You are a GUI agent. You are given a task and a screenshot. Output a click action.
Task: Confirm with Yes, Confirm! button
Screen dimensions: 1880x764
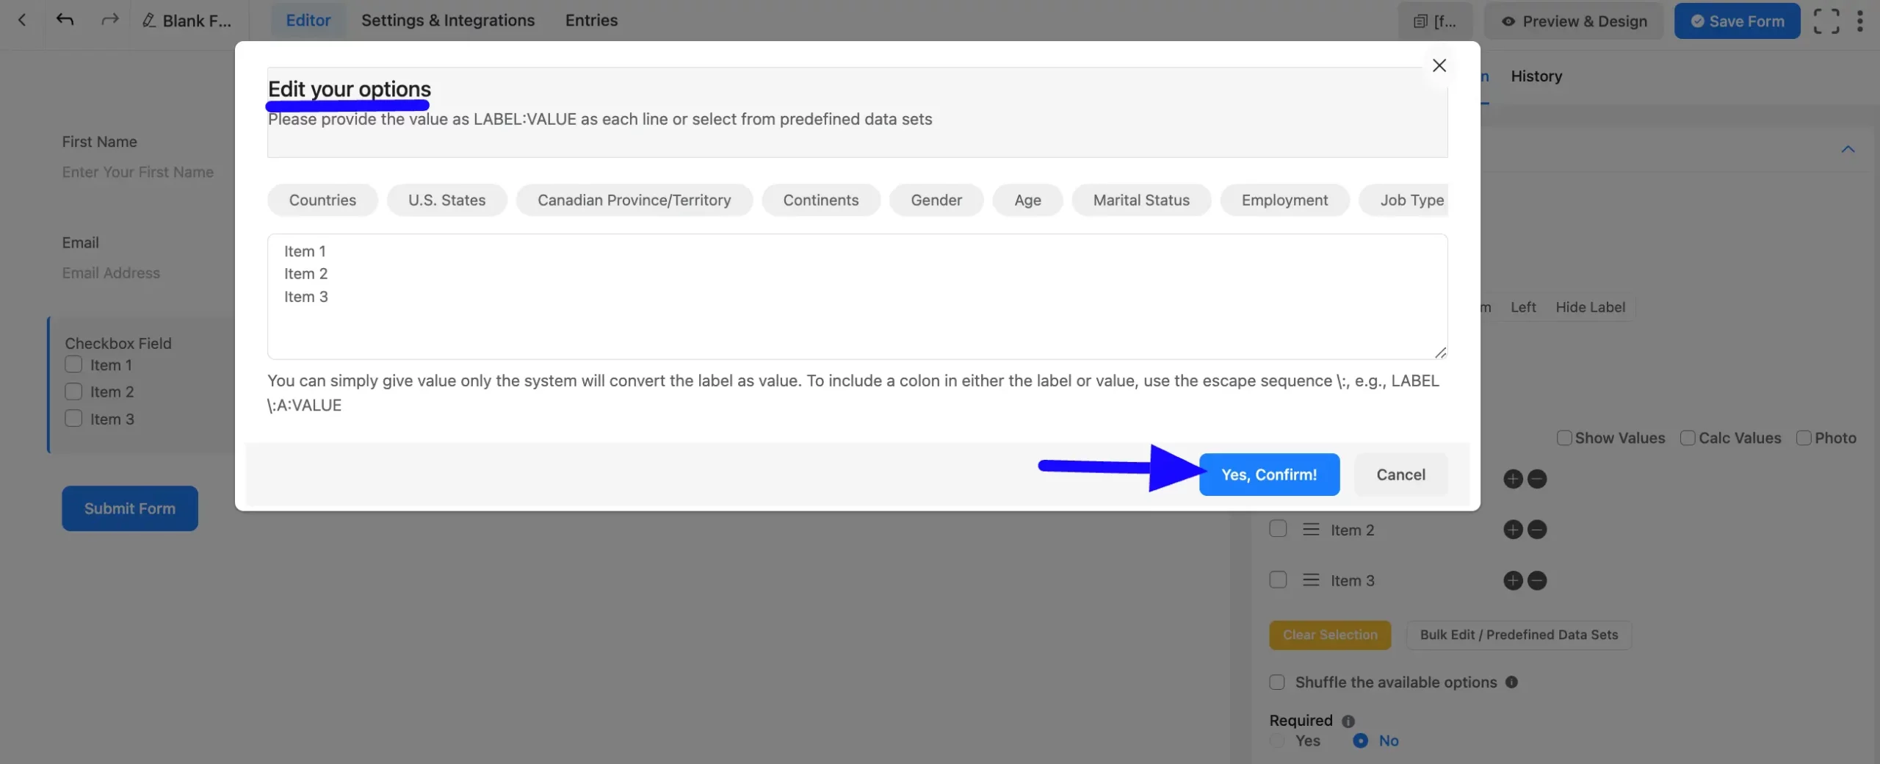point(1269,475)
